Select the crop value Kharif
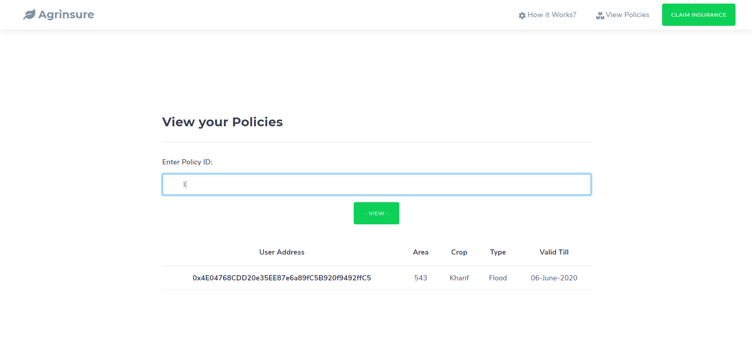 pyautogui.click(x=459, y=278)
